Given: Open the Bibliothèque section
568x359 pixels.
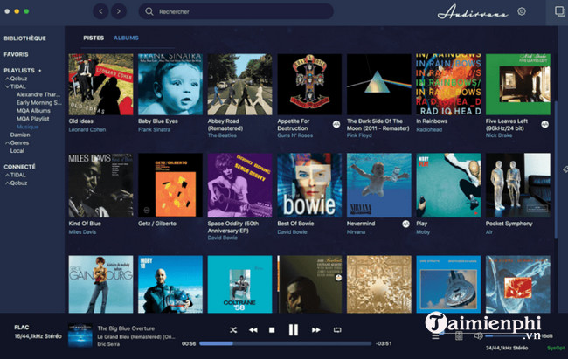Looking at the screenshot, I should [25, 39].
